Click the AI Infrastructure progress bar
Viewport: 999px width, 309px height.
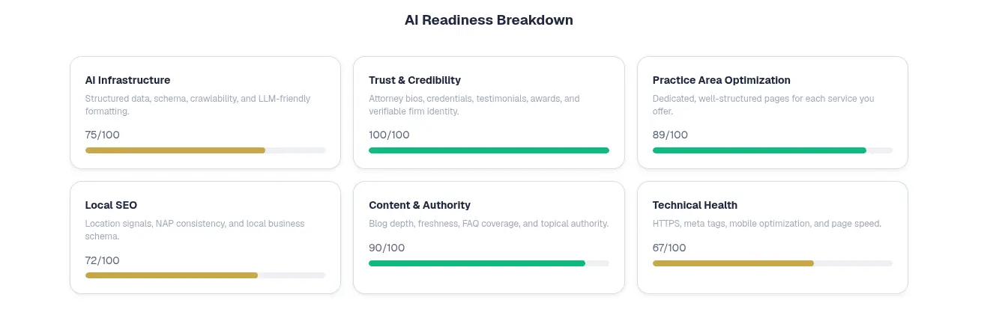pos(205,150)
